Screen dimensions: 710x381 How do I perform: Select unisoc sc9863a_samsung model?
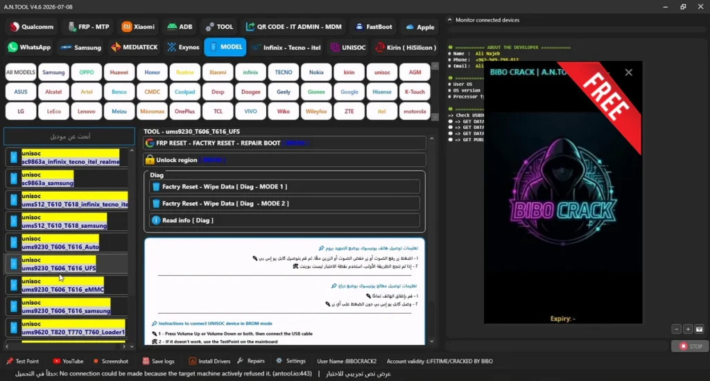coord(67,179)
